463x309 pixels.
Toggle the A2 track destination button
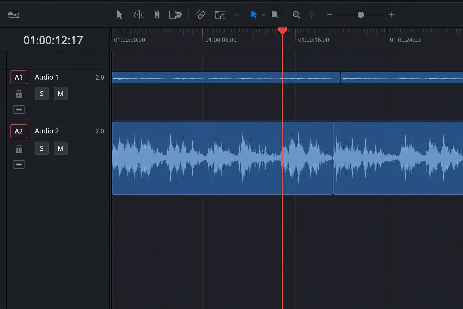[x=19, y=131]
